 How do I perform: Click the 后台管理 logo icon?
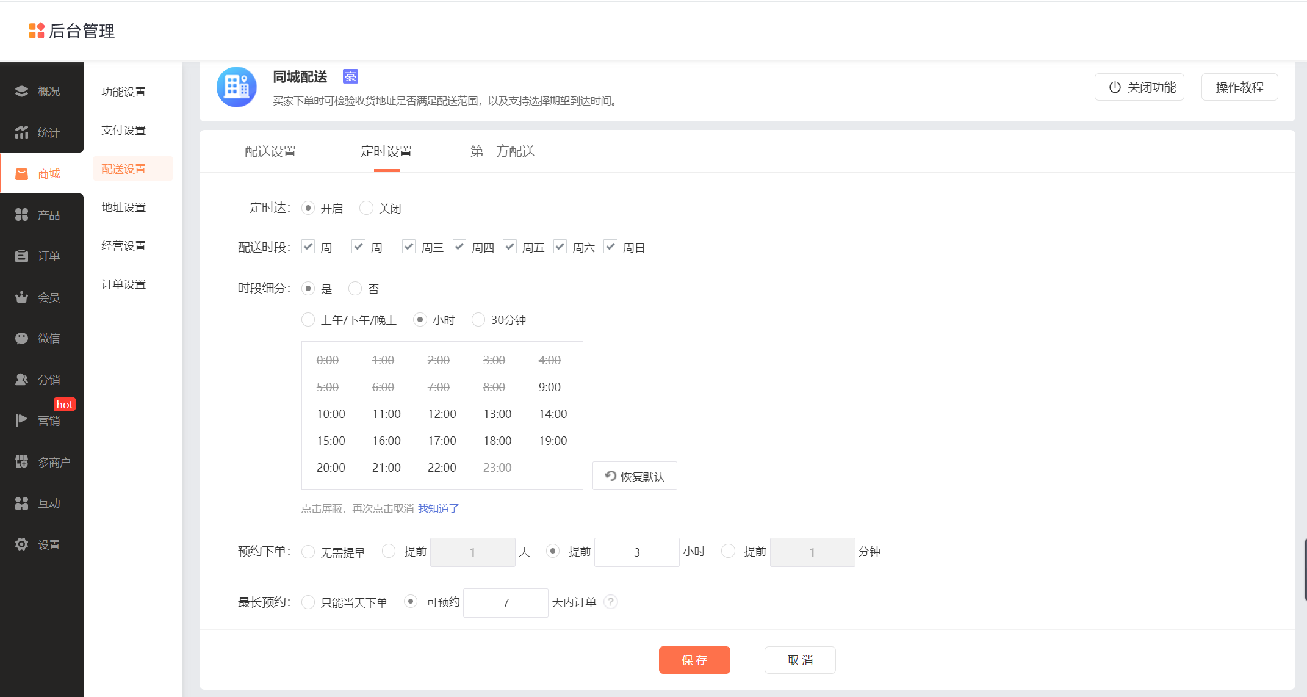(x=37, y=31)
